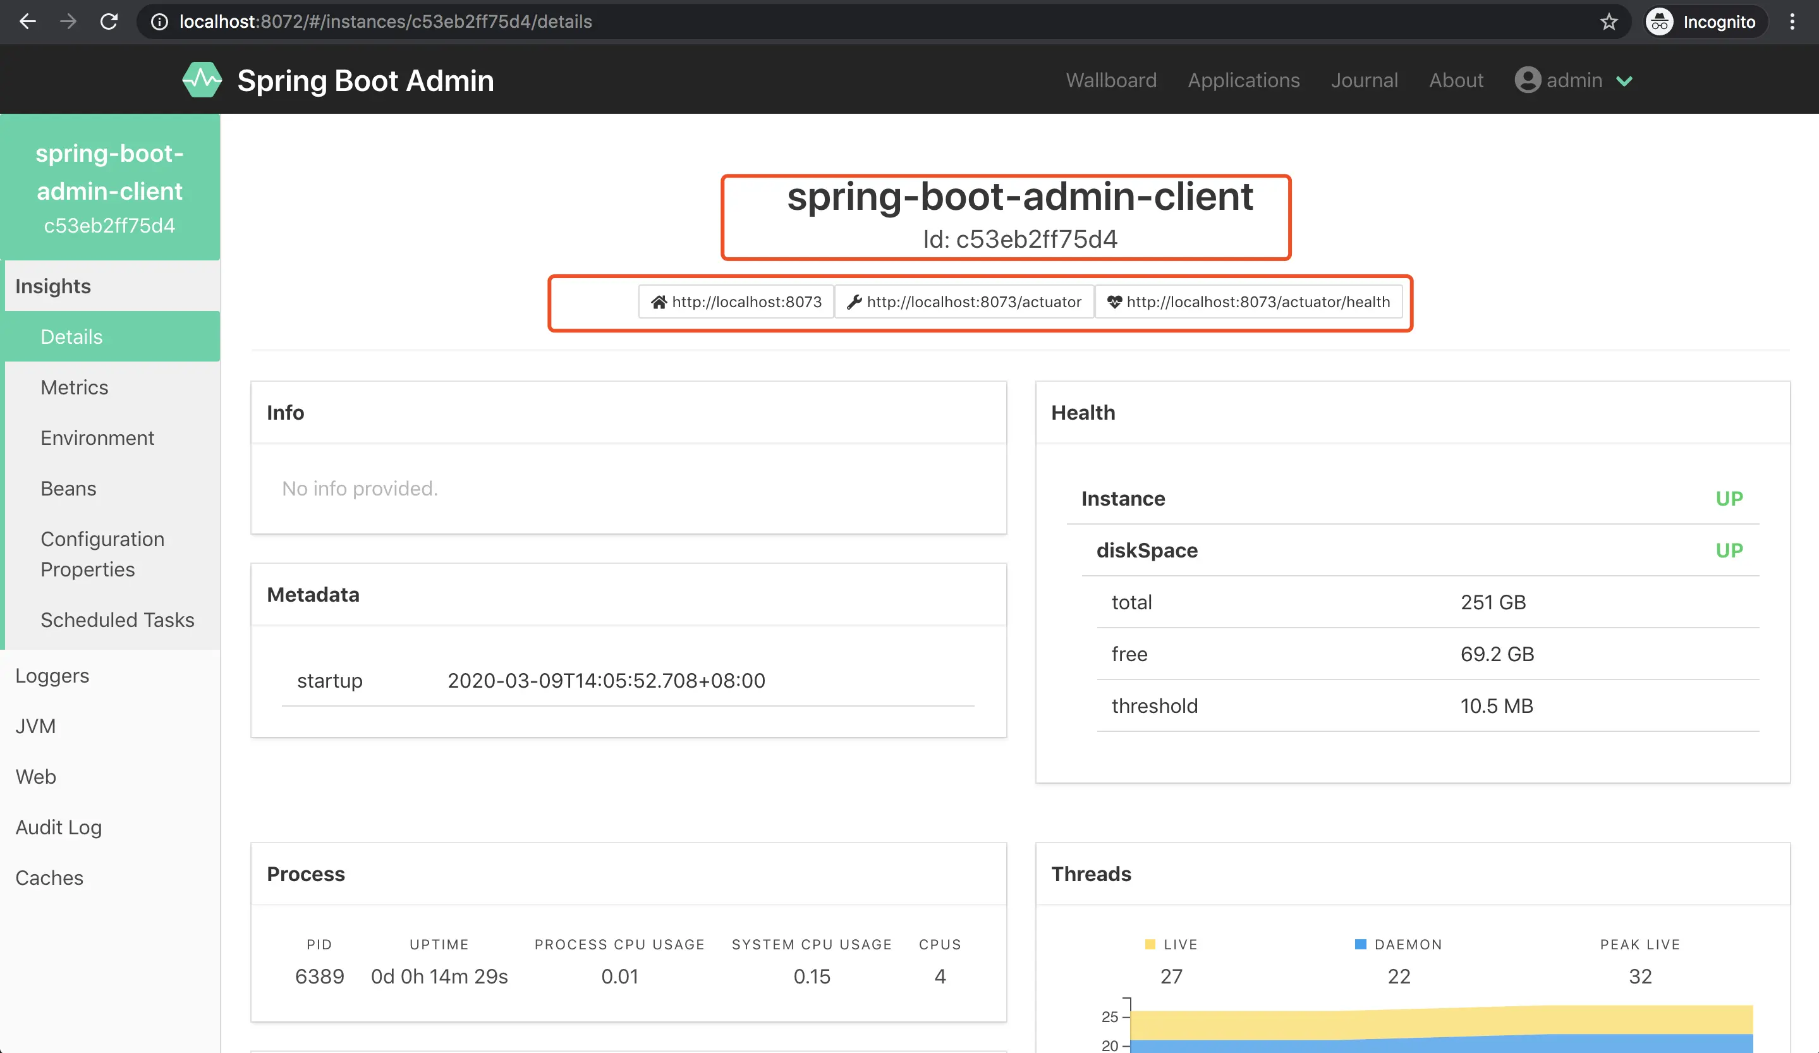Reload the page with the refresh icon
This screenshot has height=1053, width=1819.
coord(109,21)
